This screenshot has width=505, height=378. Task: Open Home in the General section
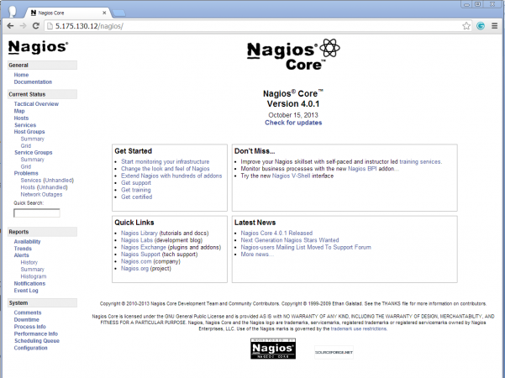(x=21, y=75)
